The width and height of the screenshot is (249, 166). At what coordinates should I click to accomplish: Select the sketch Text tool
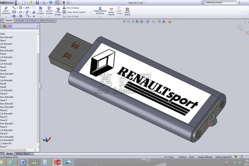(x=34, y=12)
